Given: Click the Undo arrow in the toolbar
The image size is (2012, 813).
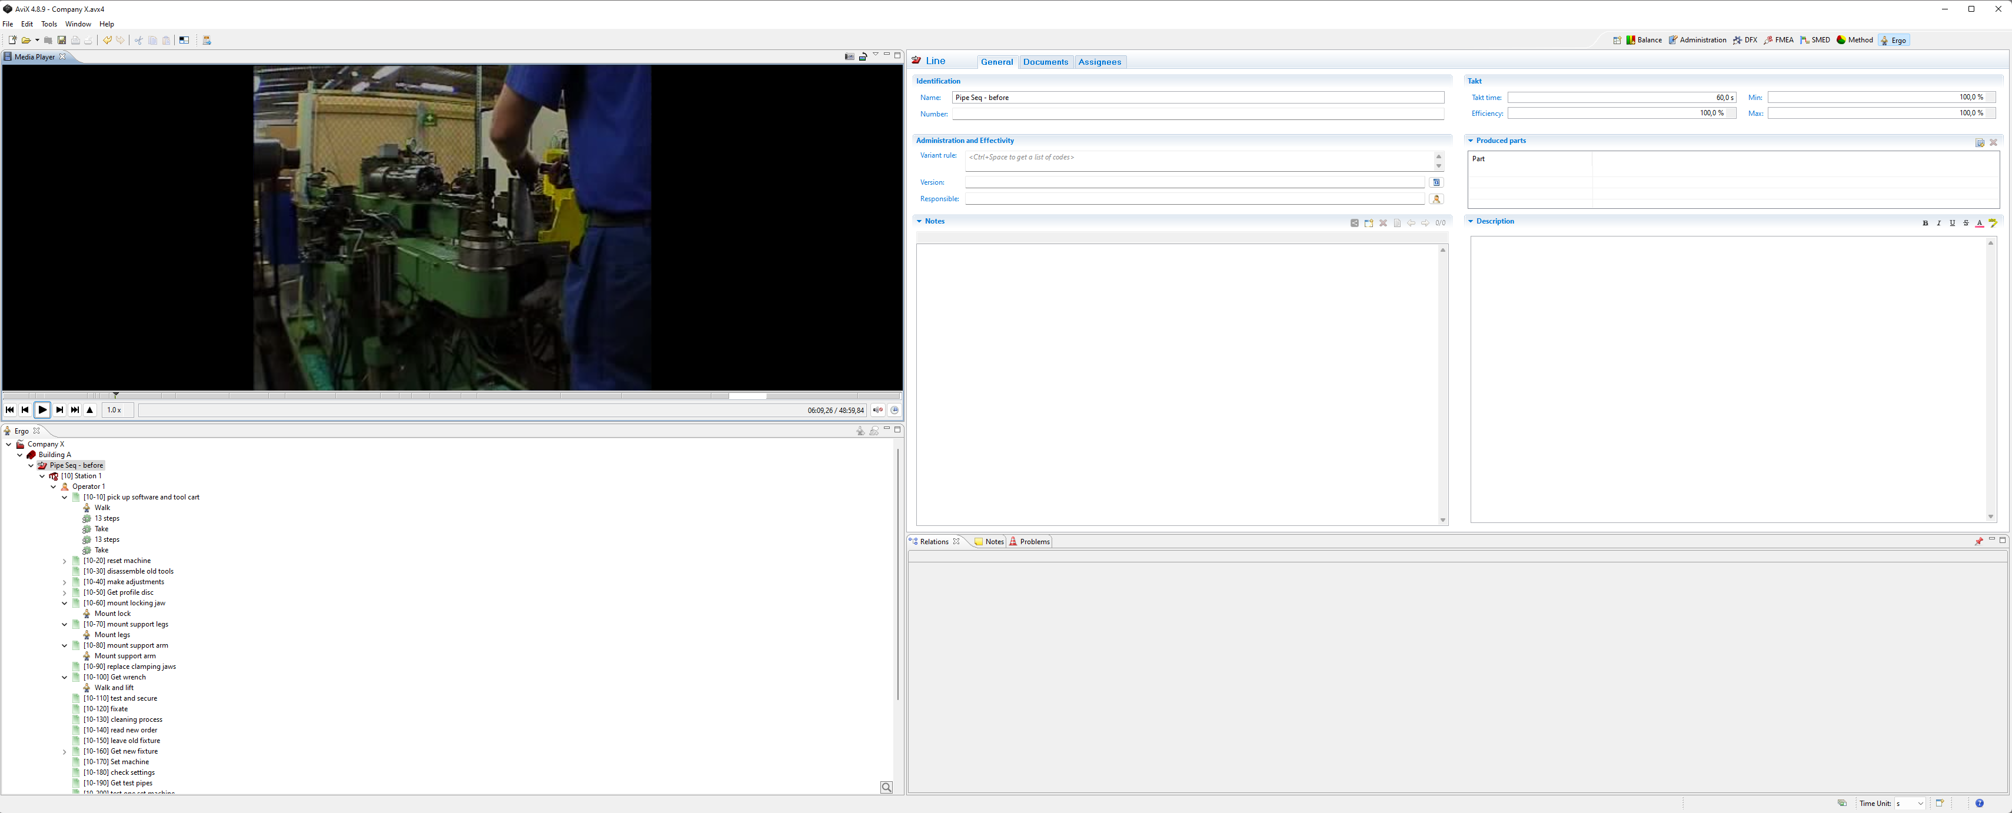Looking at the screenshot, I should coord(107,41).
